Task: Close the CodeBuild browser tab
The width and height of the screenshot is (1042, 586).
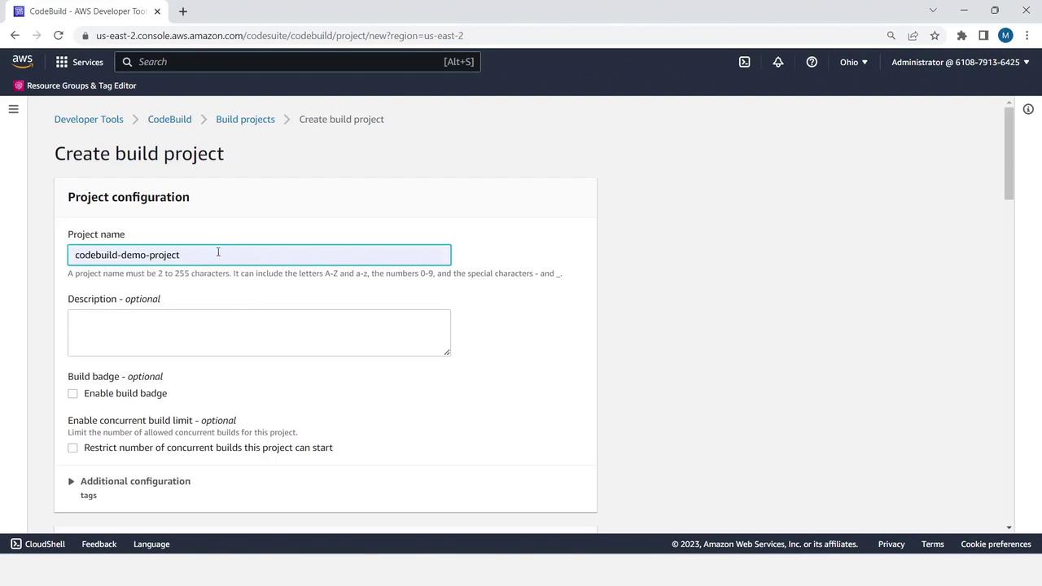Action: (158, 11)
